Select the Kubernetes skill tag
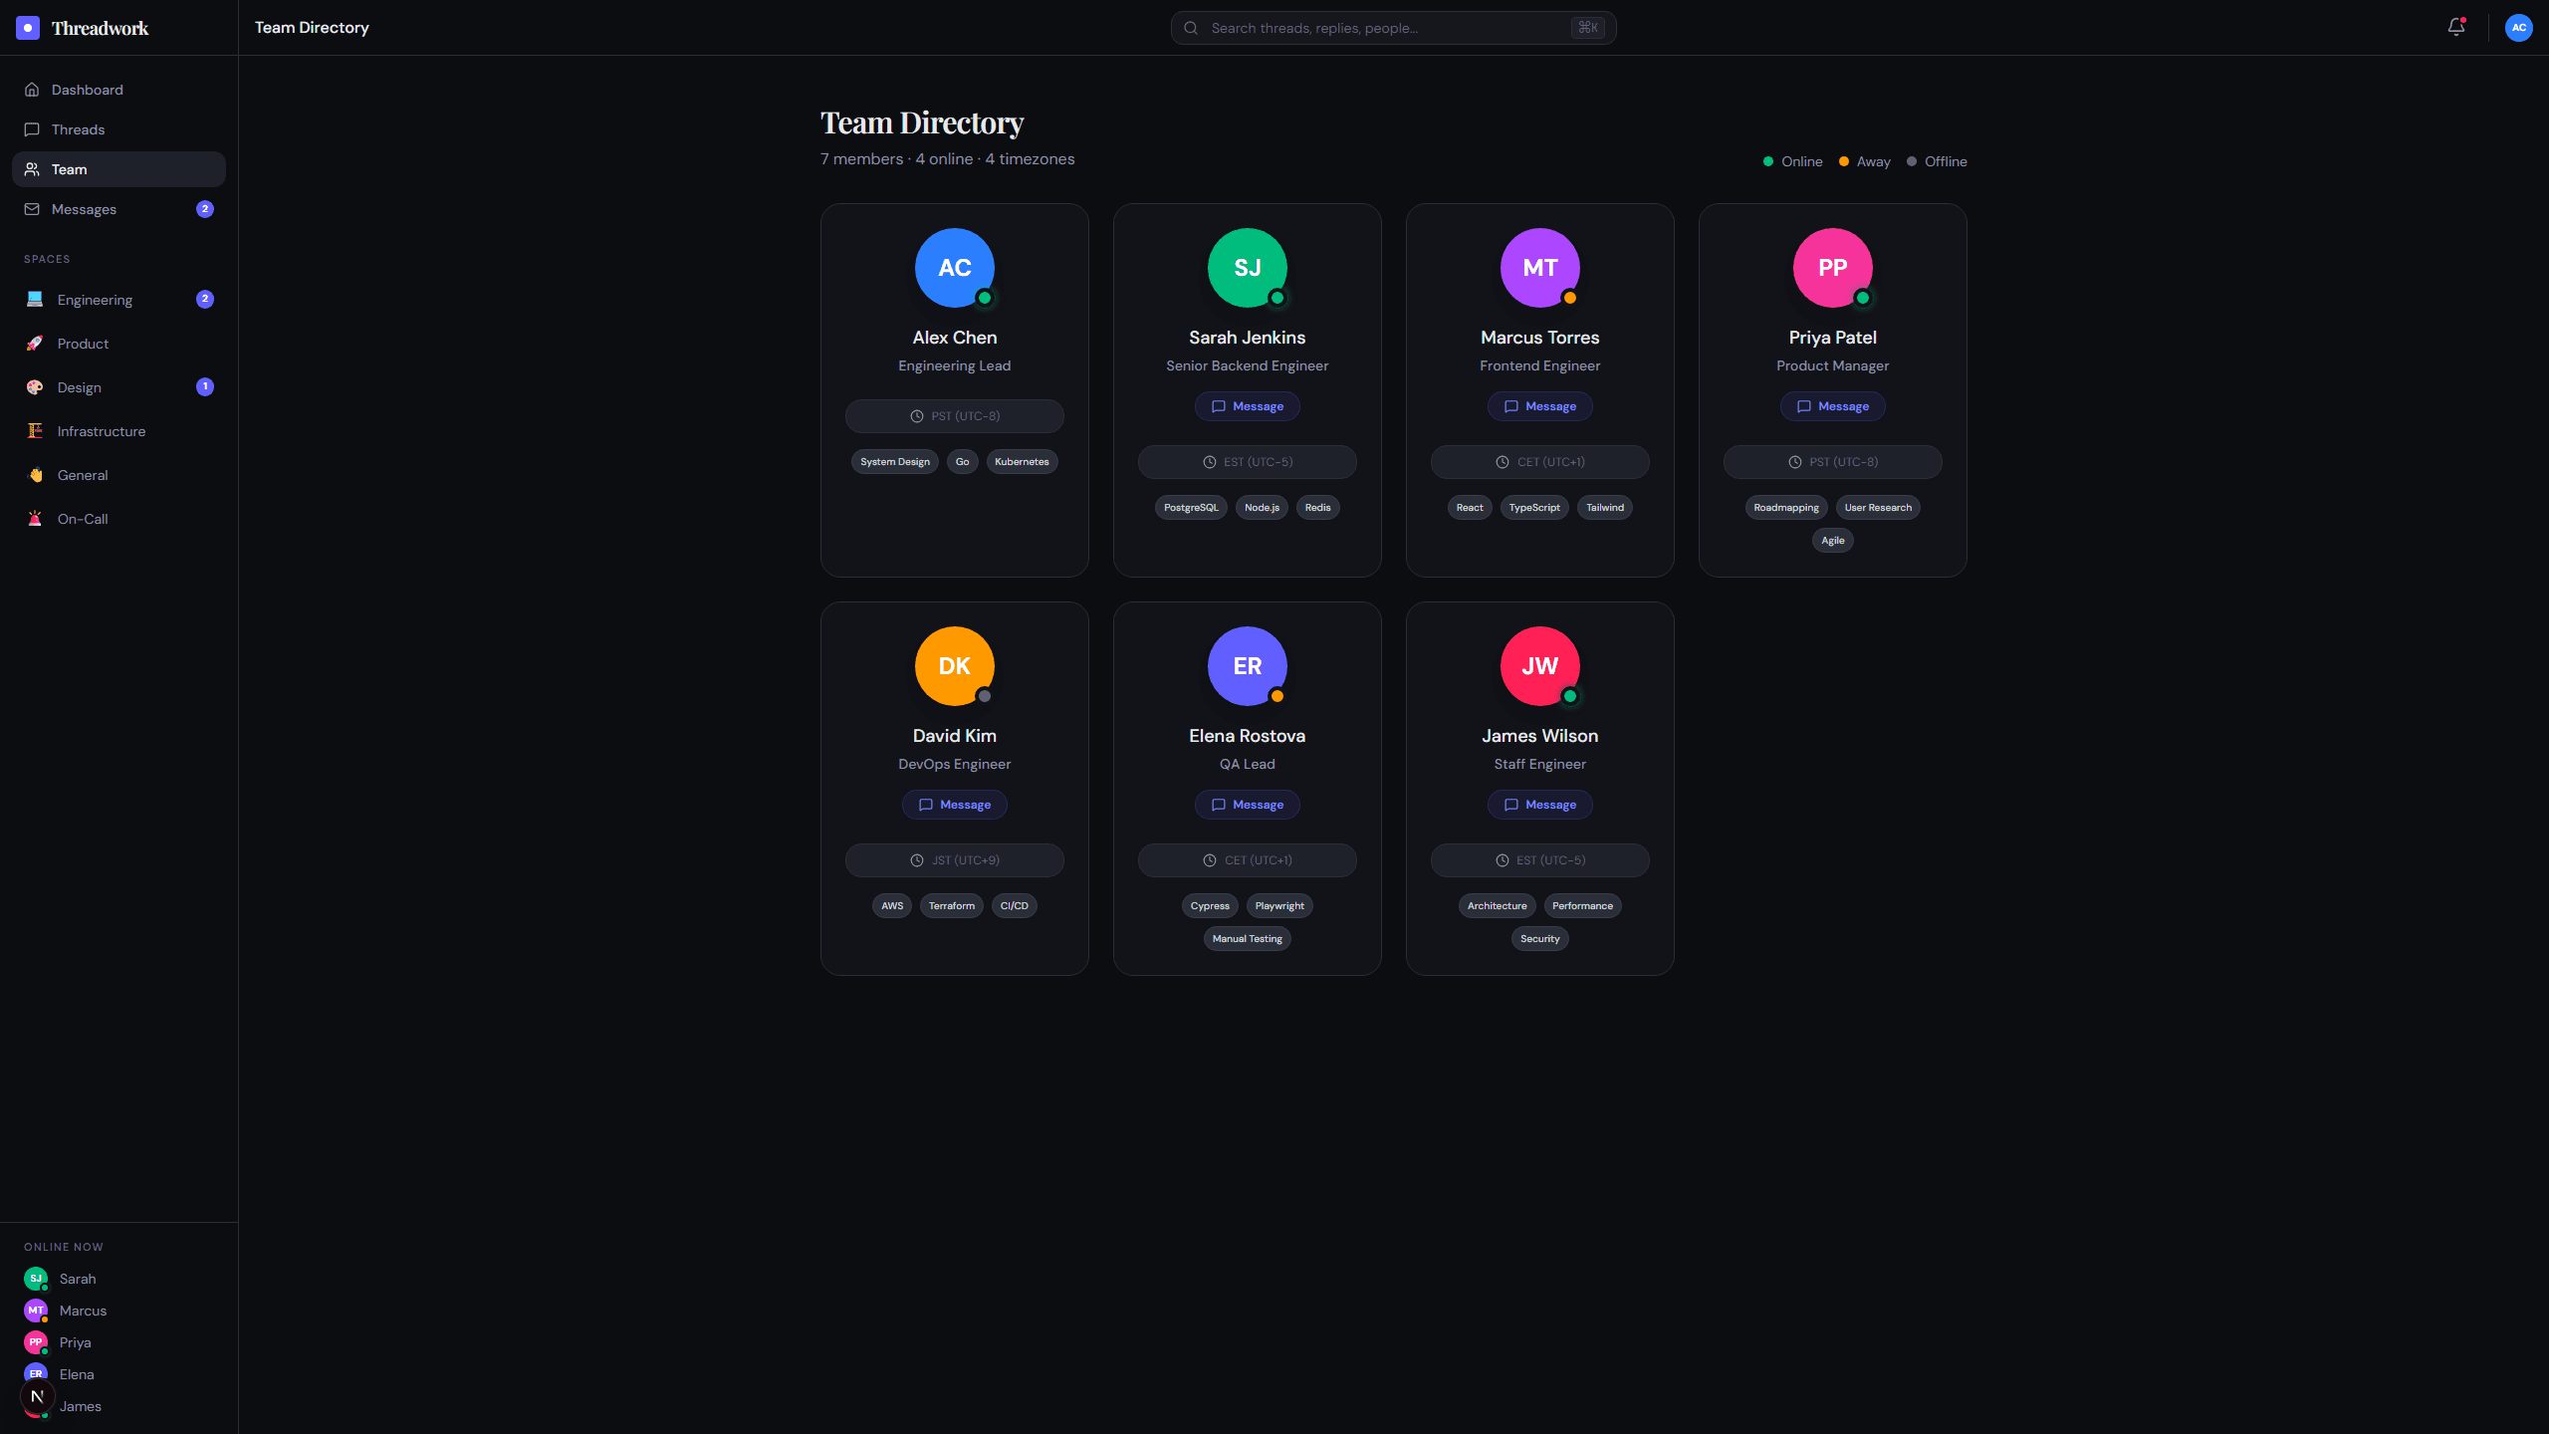 (1022, 462)
